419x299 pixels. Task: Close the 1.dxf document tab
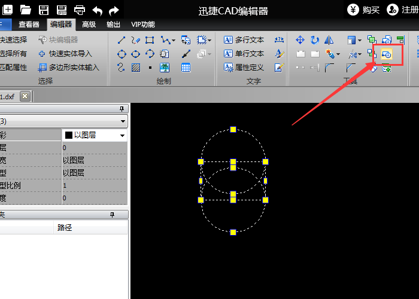point(25,96)
